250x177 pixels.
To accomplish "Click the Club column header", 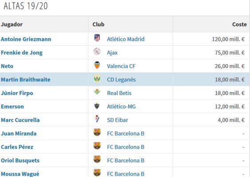I will click(x=99, y=24).
